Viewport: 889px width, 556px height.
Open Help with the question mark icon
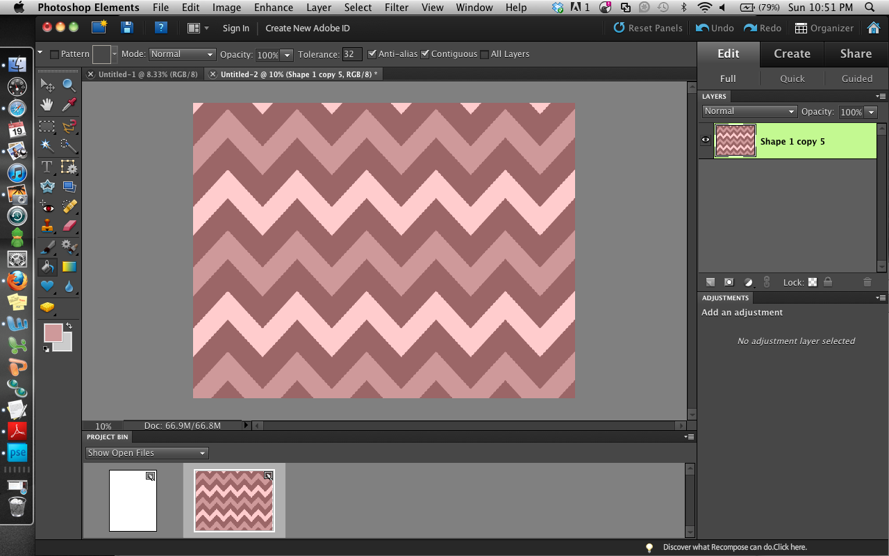[160, 28]
